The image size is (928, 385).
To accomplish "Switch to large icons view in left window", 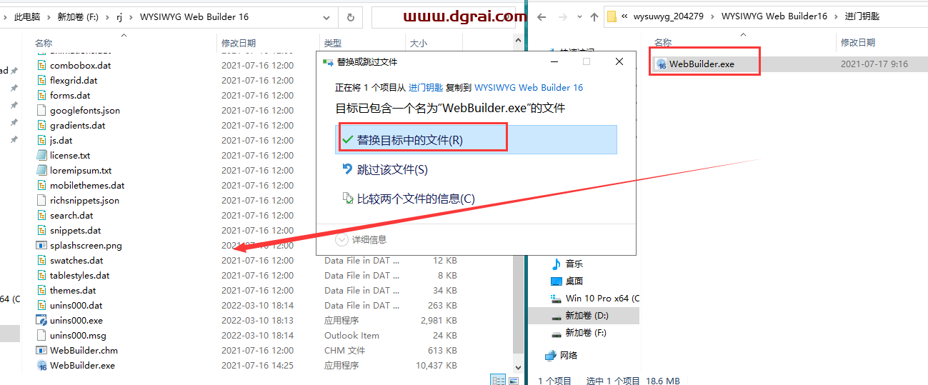I will coord(513,380).
